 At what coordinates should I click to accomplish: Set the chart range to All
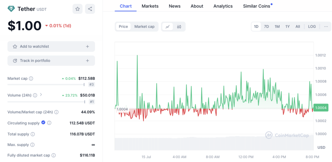pos(298,27)
